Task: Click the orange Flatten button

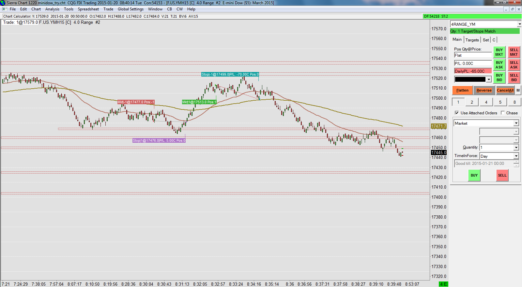Action: 462,90
